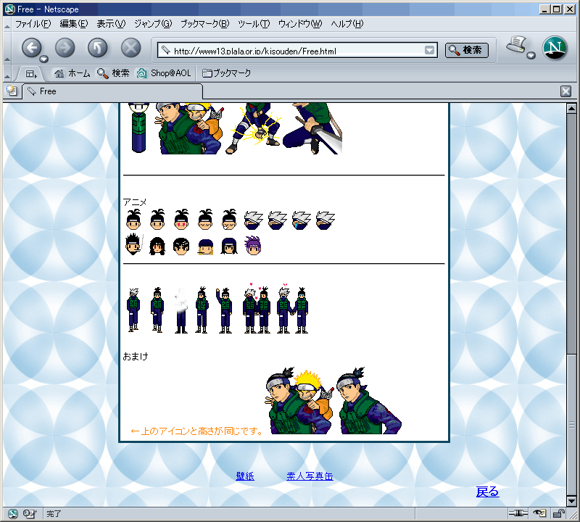The height and width of the screenshot is (522, 580).
Task: Click the 戻る link
Action: pos(487,492)
